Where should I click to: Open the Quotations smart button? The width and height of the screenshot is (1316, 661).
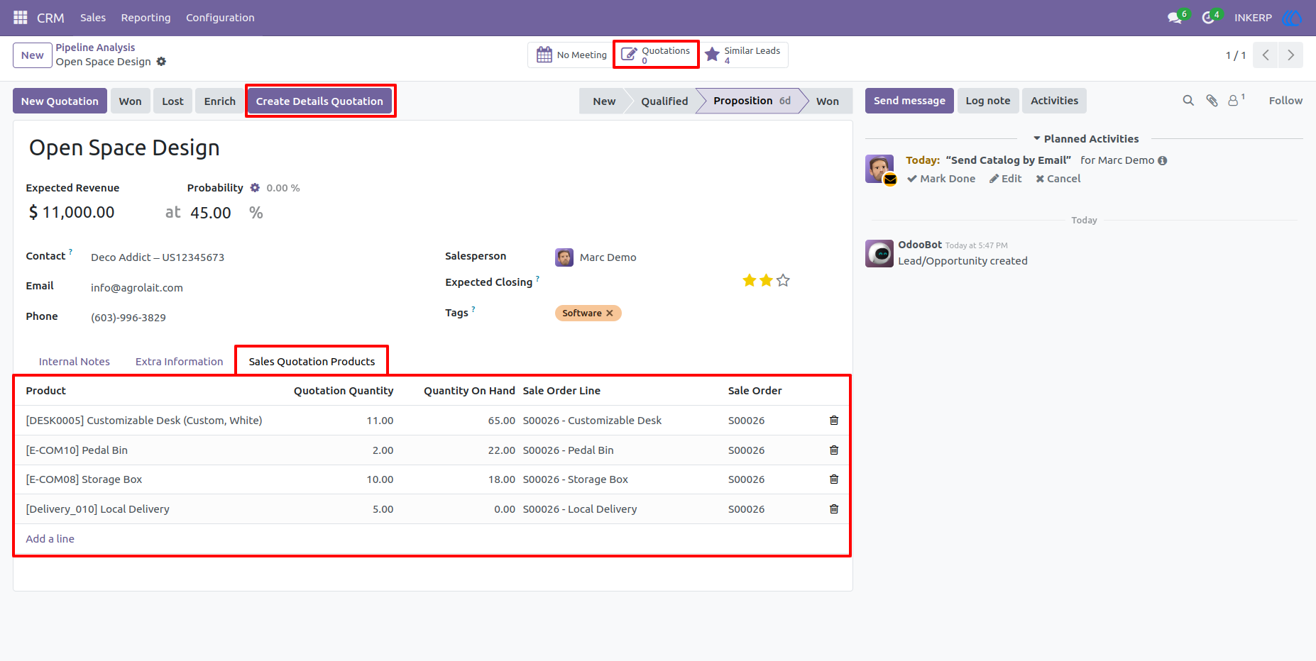(x=656, y=55)
